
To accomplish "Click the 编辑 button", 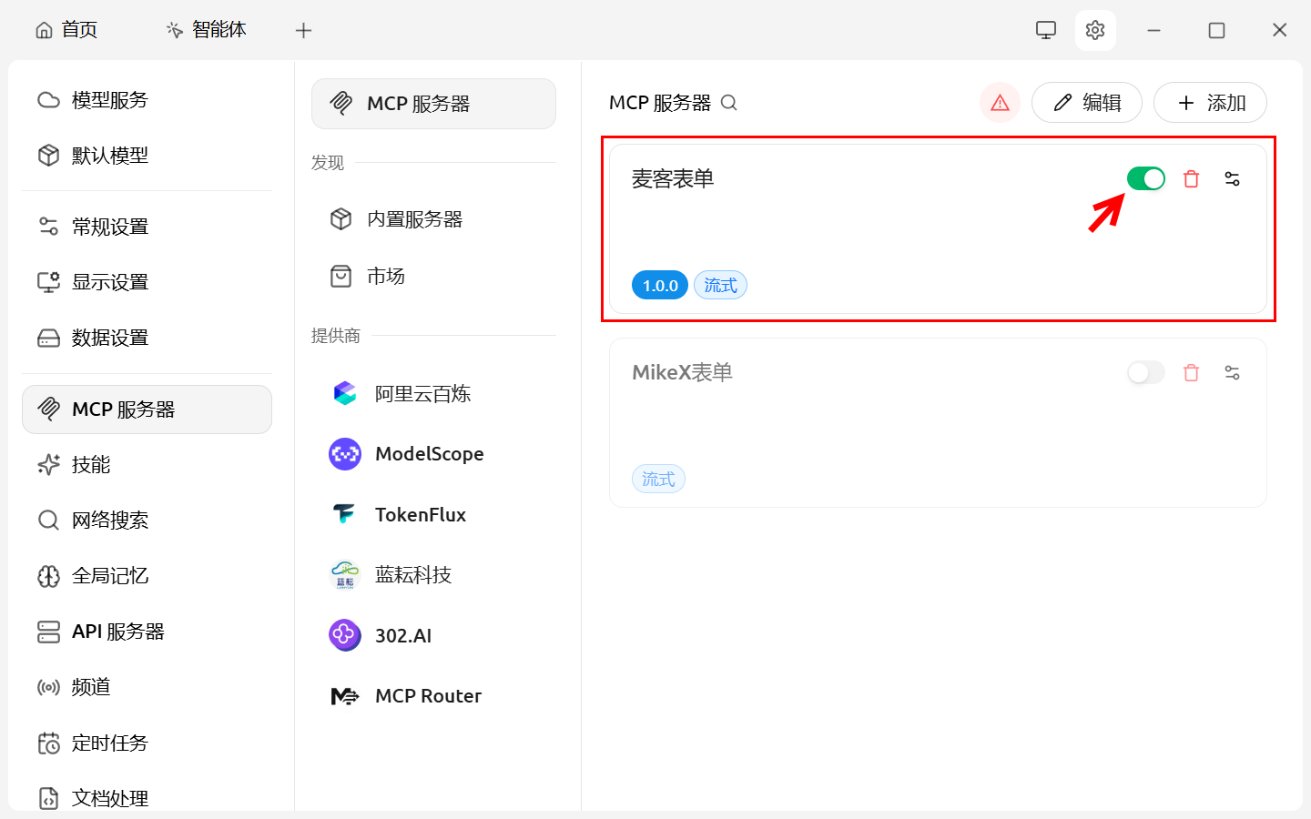I will point(1087,103).
